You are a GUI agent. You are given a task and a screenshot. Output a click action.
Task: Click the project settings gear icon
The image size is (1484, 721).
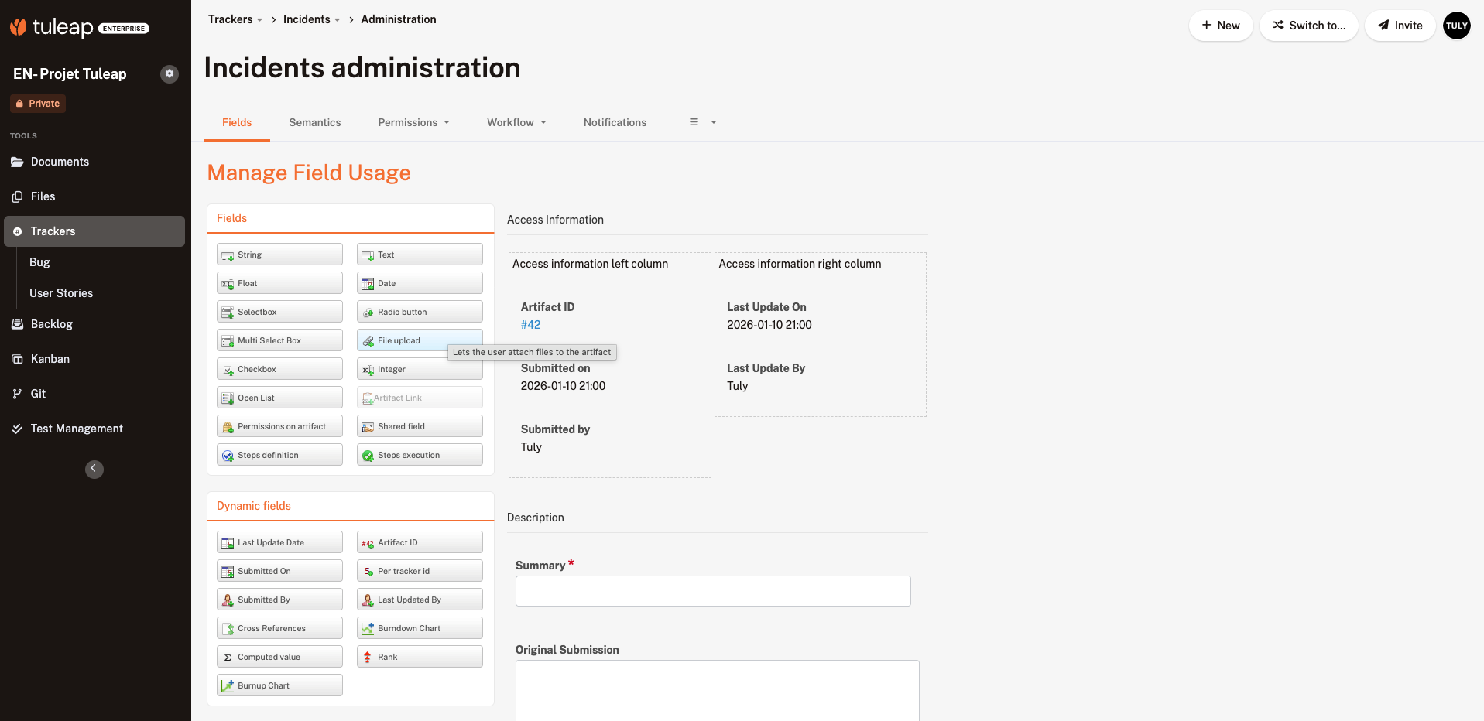pos(170,73)
